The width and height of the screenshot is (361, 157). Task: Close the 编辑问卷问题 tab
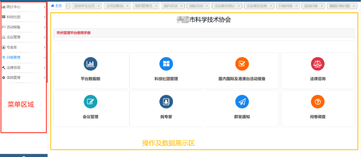coord(354,6)
